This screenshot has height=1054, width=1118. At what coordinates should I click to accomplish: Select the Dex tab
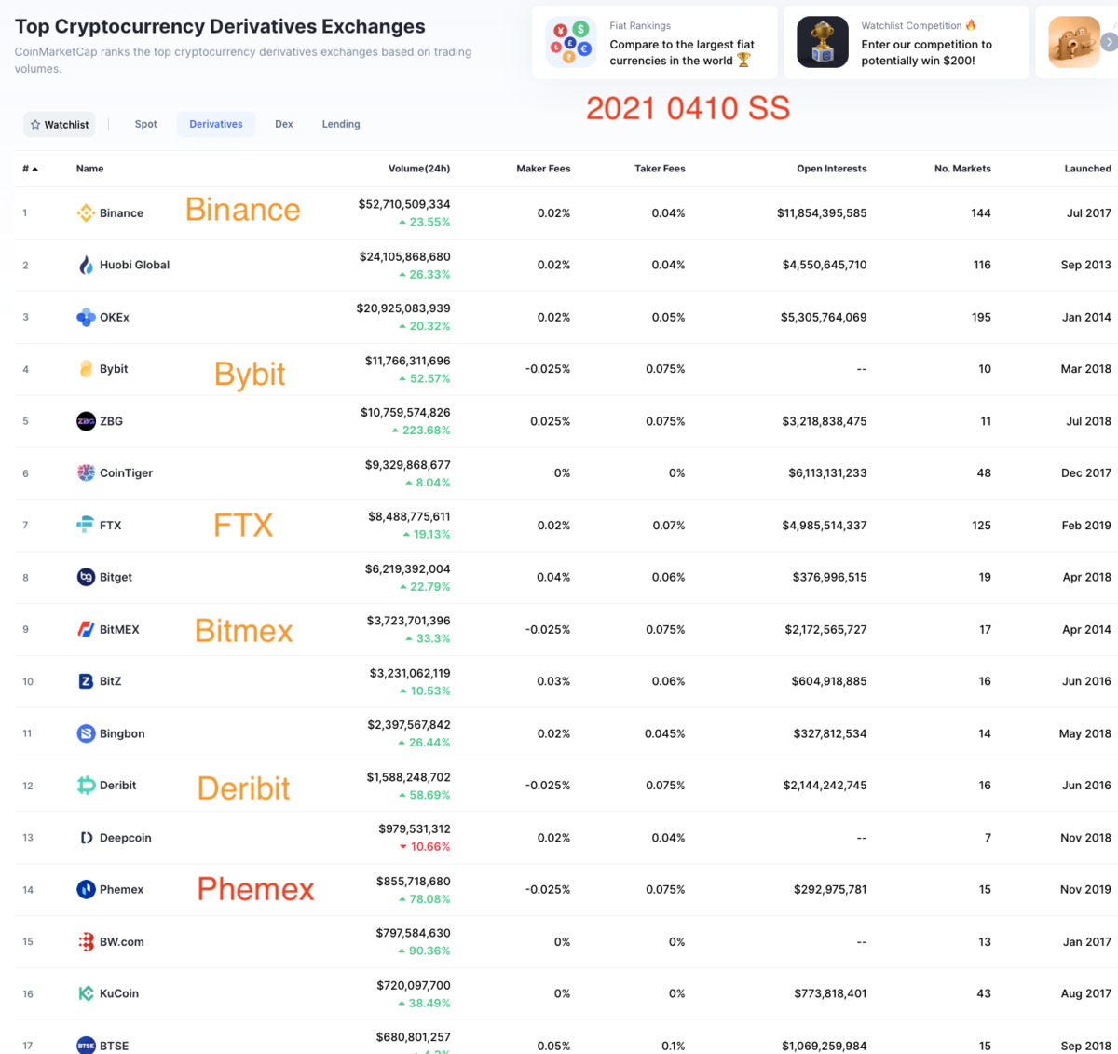(x=284, y=124)
